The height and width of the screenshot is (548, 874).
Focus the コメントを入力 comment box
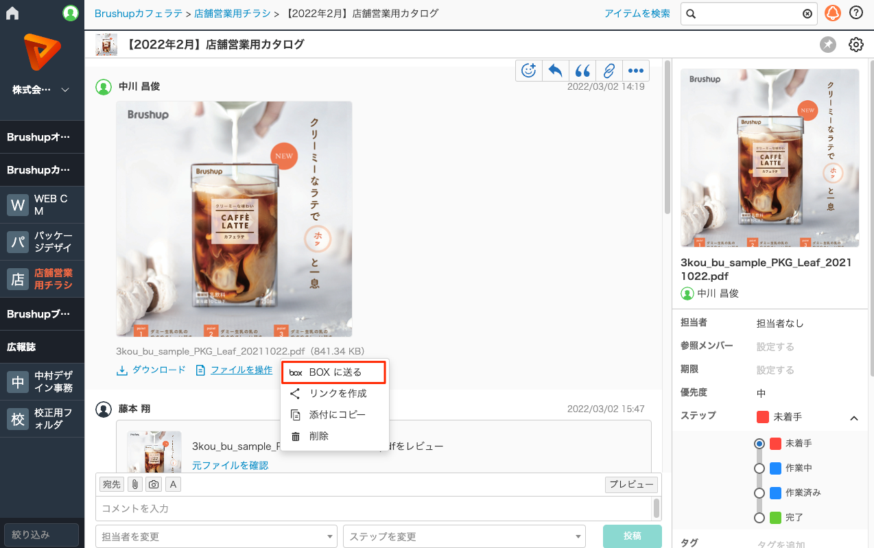click(x=373, y=509)
